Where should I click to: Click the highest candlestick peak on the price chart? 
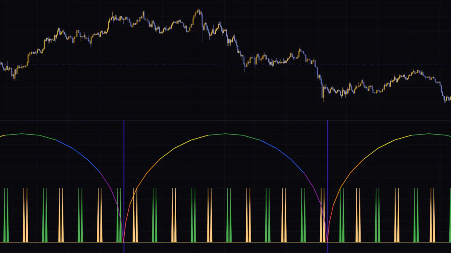[x=198, y=11]
